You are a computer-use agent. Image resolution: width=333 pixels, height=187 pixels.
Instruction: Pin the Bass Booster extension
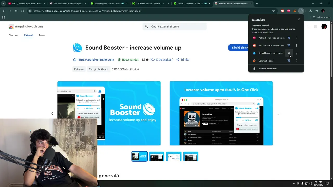tap(289, 45)
